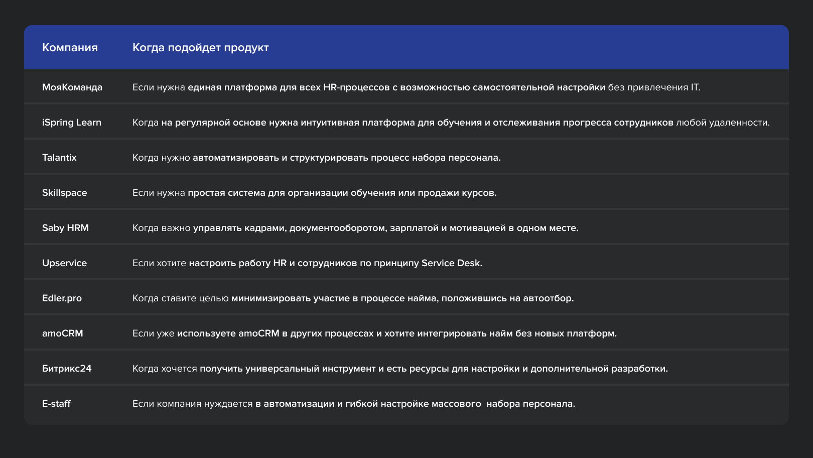Screen dimensions: 813x458
Task: Click the Saby HRM description about документооборотом
Action: [355, 228]
